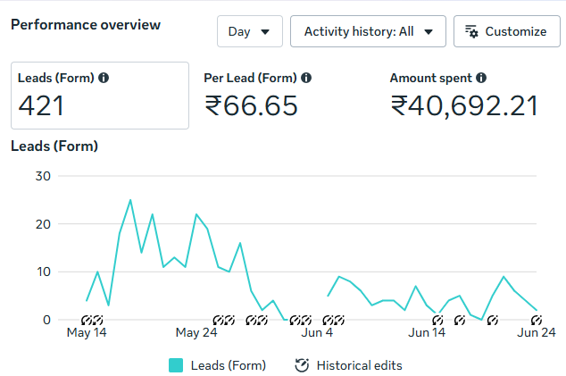Click the Historical edits legend icon
This screenshot has height=376, width=566.
click(302, 365)
